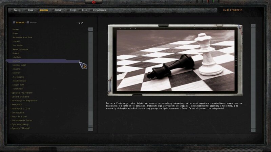Switch to the Mapa tab

click(31, 10)
